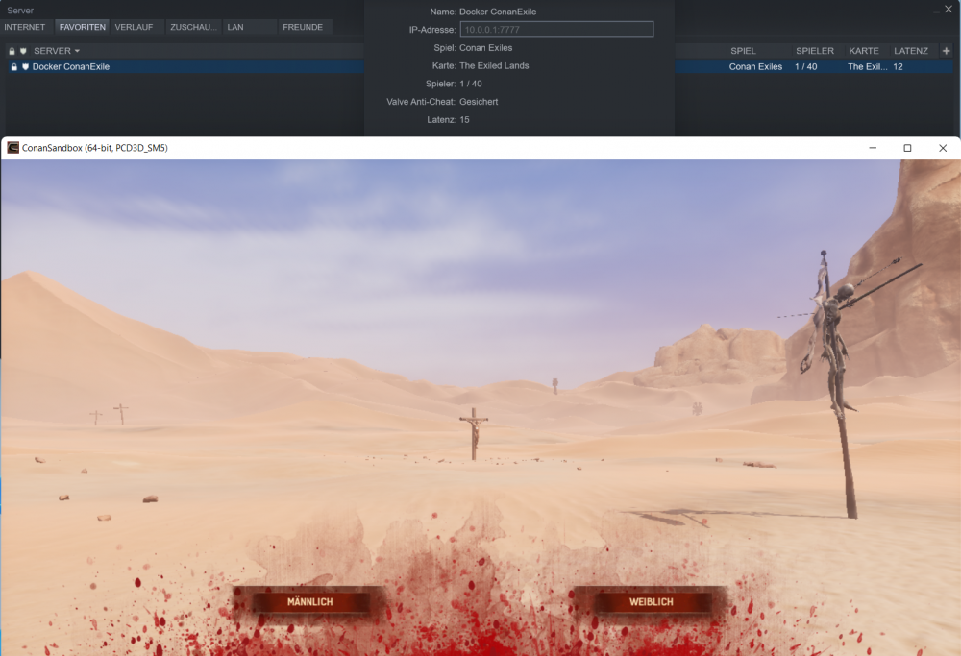Open the INTERNET server tab
The height and width of the screenshot is (656, 961).
tap(25, 27)
